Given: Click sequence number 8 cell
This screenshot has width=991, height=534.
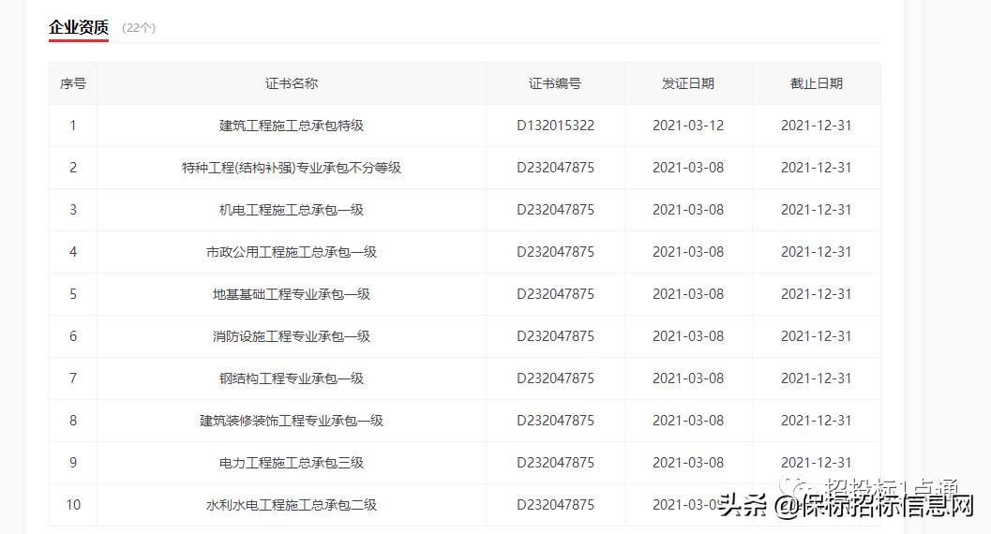Looking at the screenshot, I should (x=73, y=421).
